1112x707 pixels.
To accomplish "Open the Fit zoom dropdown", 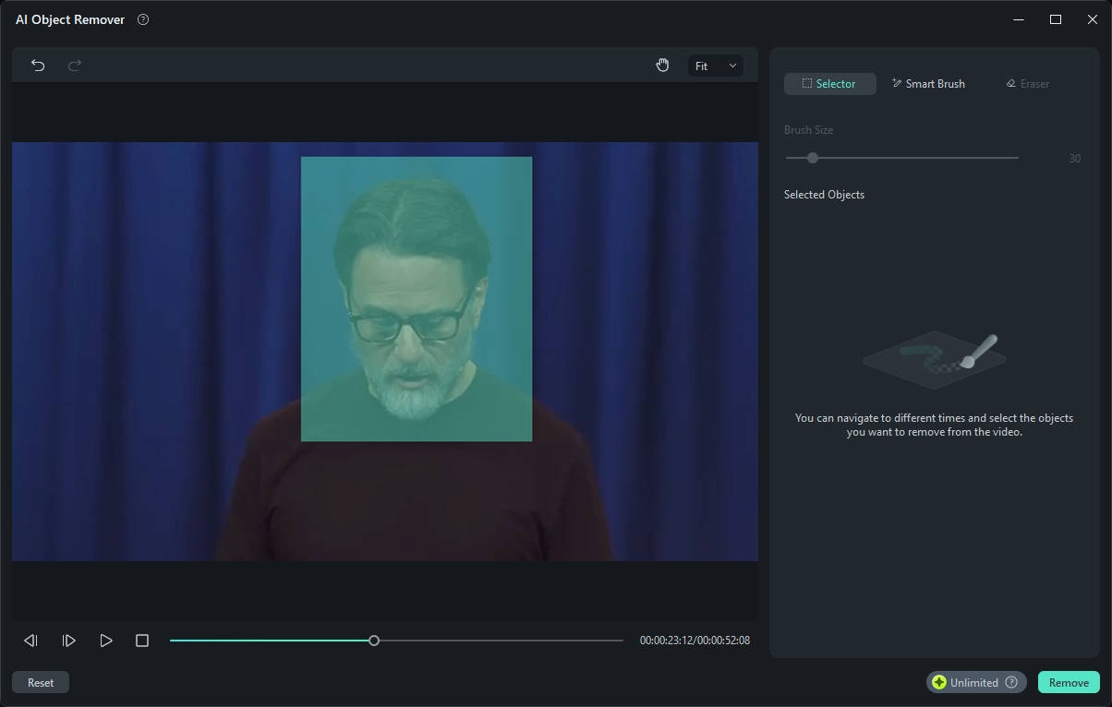I will pyautogui.click(x=716, y=66).
